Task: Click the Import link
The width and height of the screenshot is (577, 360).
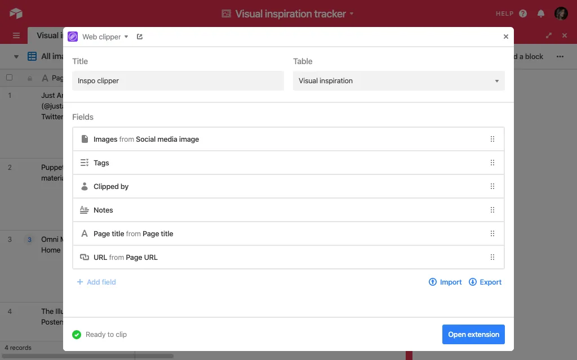Action: (445, 282)
